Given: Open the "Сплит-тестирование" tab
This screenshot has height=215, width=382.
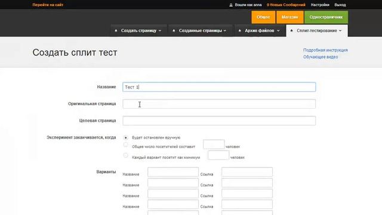Looking at the screenshot, I should [x=317, y=30].
